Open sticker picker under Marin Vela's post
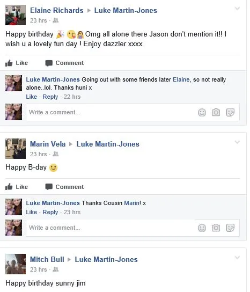This screenshot has width=250, height=292. [230, 228]
